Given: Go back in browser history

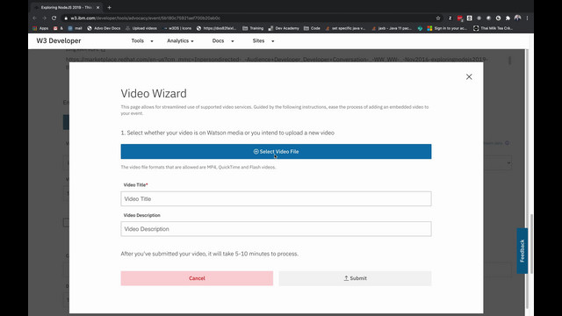Looking at the screenshot, I should point(35,18).
